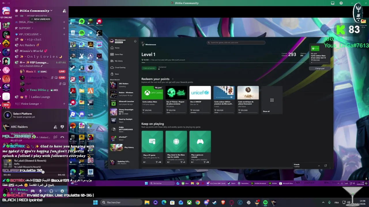369x207 pixels.
Task: Click the Change goal button
Action: [x=320, y=68]
